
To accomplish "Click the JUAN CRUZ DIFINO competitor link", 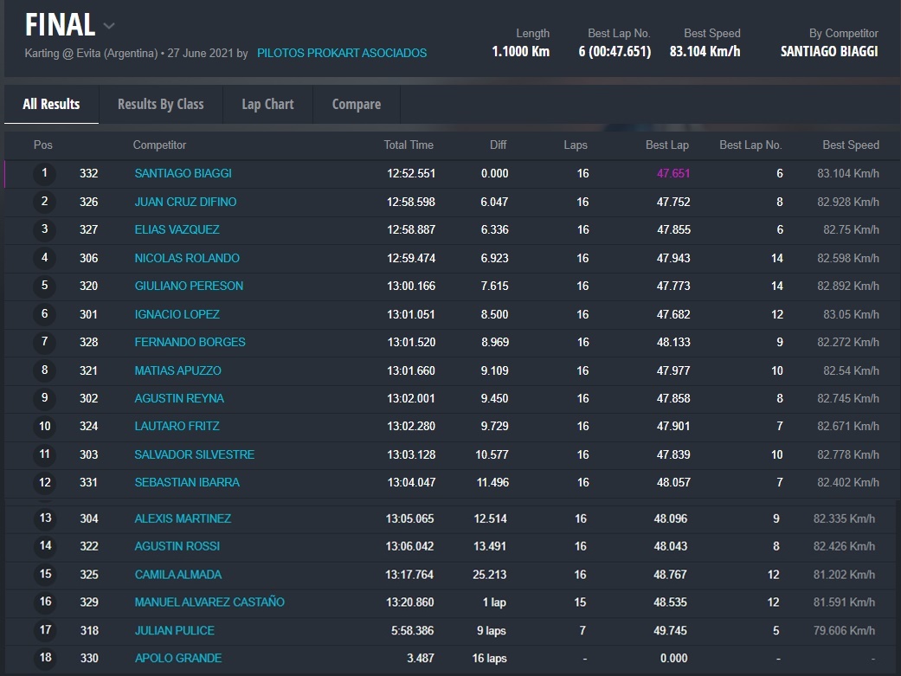I will click(x=185, y=202).
